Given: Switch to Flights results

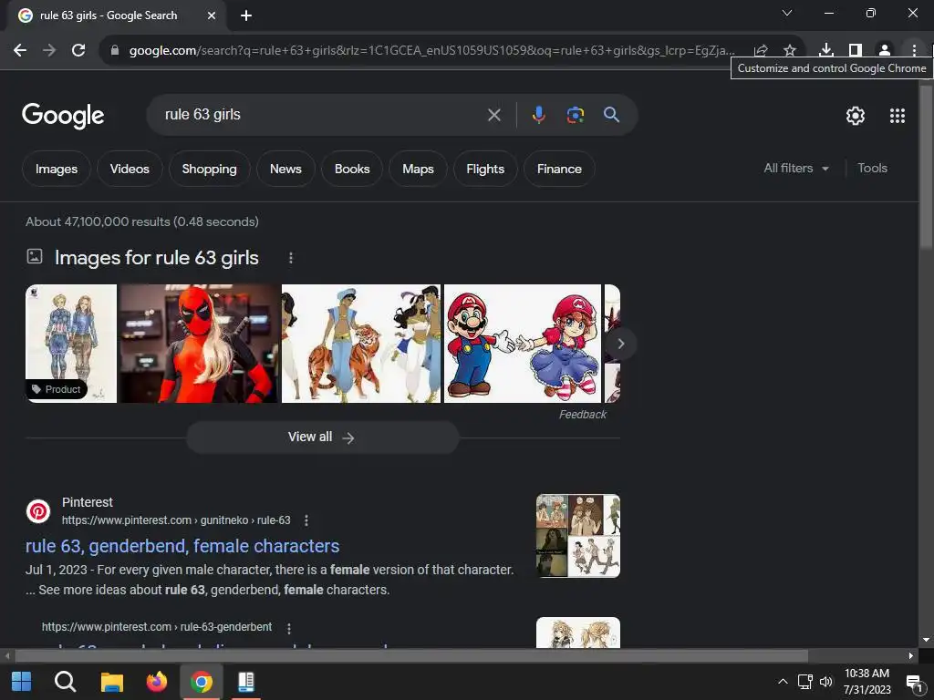Looking at the screenshot, I should 485,169.
